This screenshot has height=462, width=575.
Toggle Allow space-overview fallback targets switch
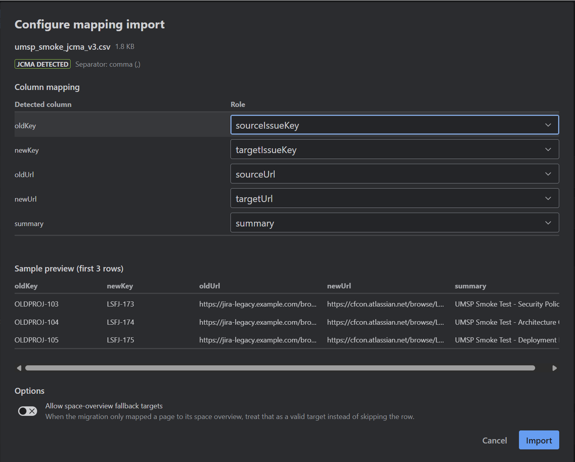(x=28, y=411)
